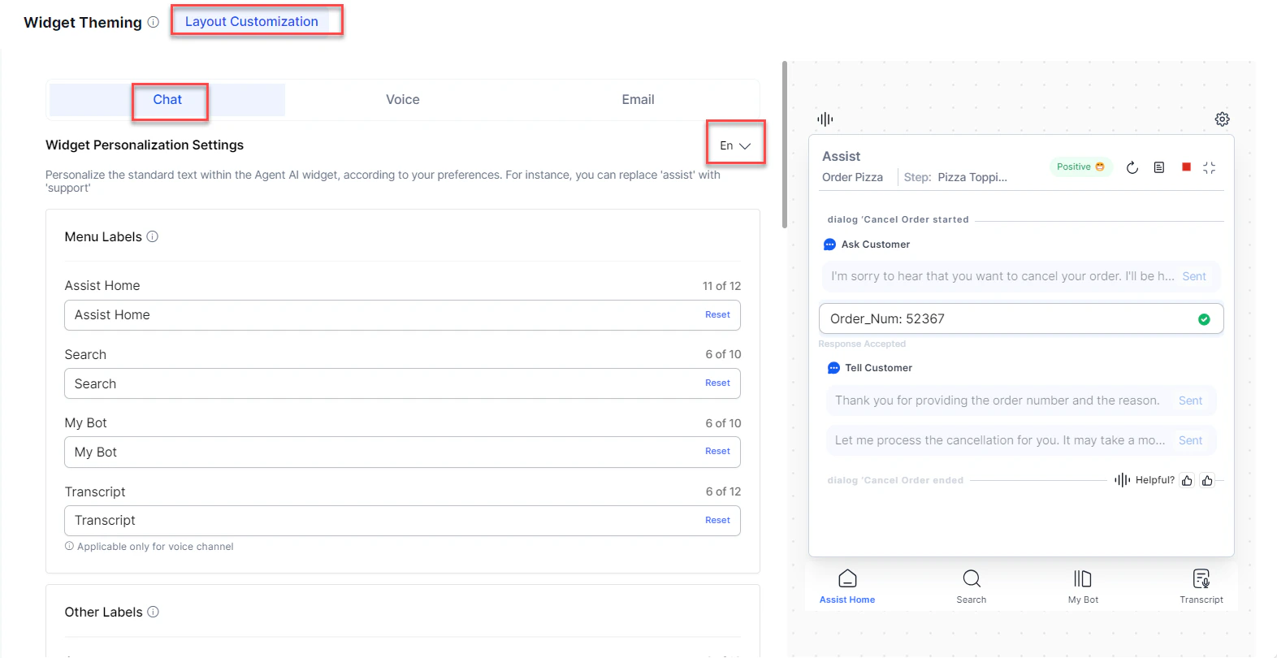The height and width of the screenshot is (658, 1277).
Task: Select Assist Home in widget bottom menu
Action: pos(847,587)
